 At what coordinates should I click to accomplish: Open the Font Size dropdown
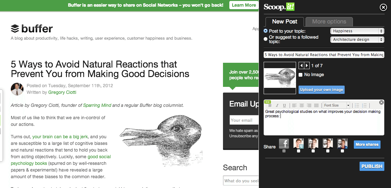pos(336,106)
